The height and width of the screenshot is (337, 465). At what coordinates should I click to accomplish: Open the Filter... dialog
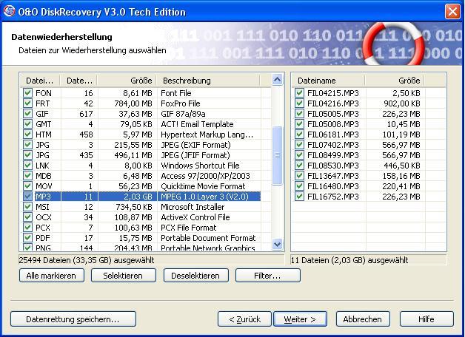click(268, 276)
